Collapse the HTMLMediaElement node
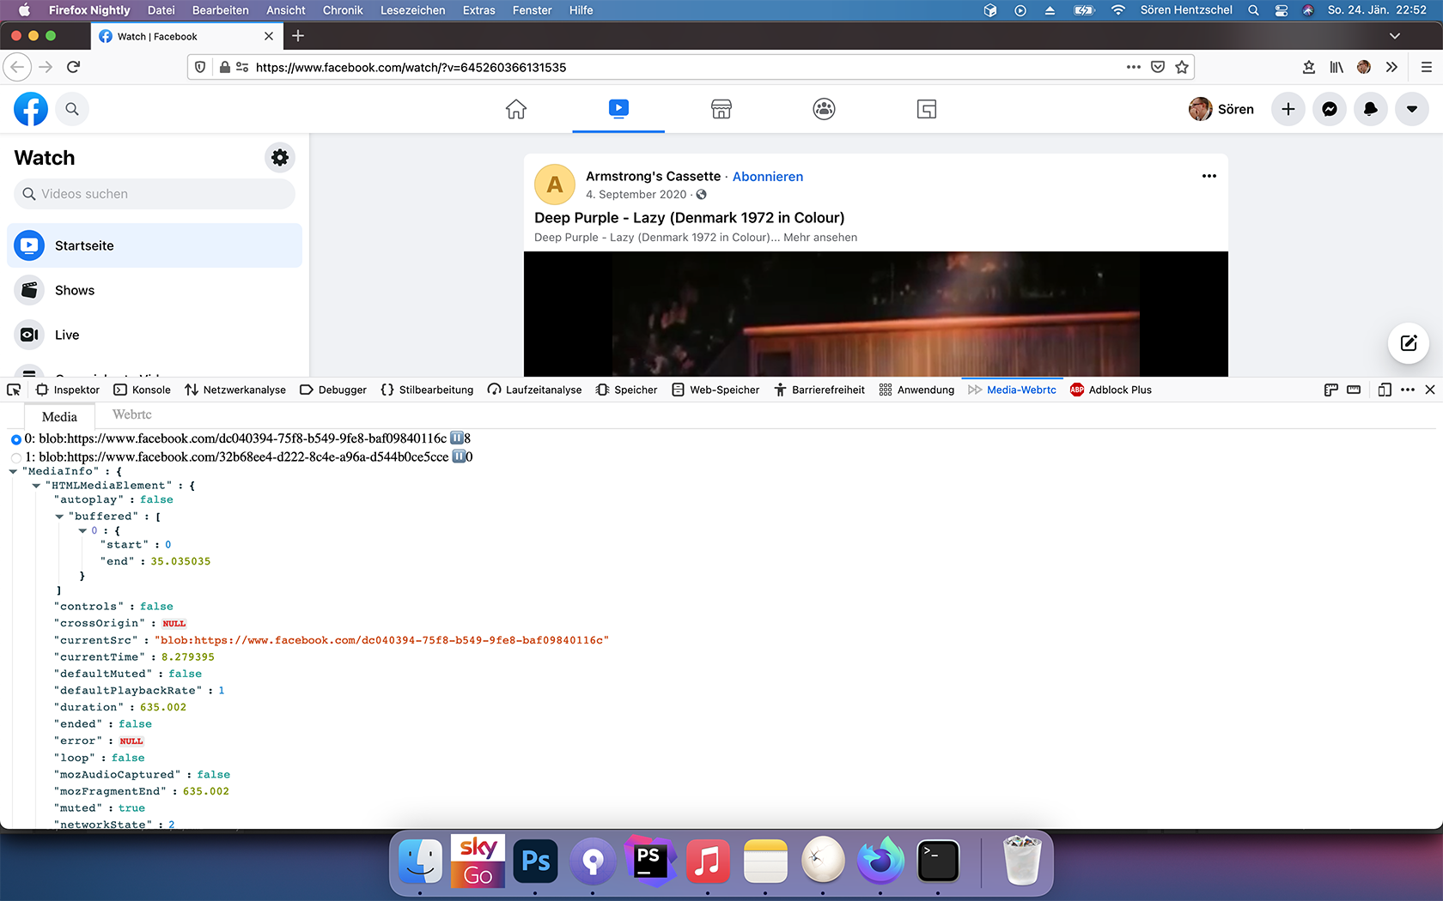The image size is (1443, 901). [36, 486]
